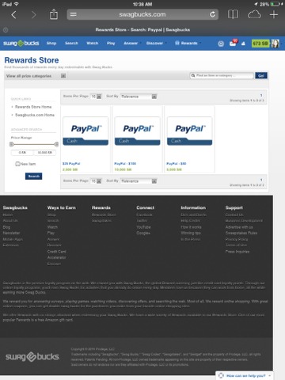Open the Play nav item
The height and width of the screenshot is (380, 285).
(111, 44)
